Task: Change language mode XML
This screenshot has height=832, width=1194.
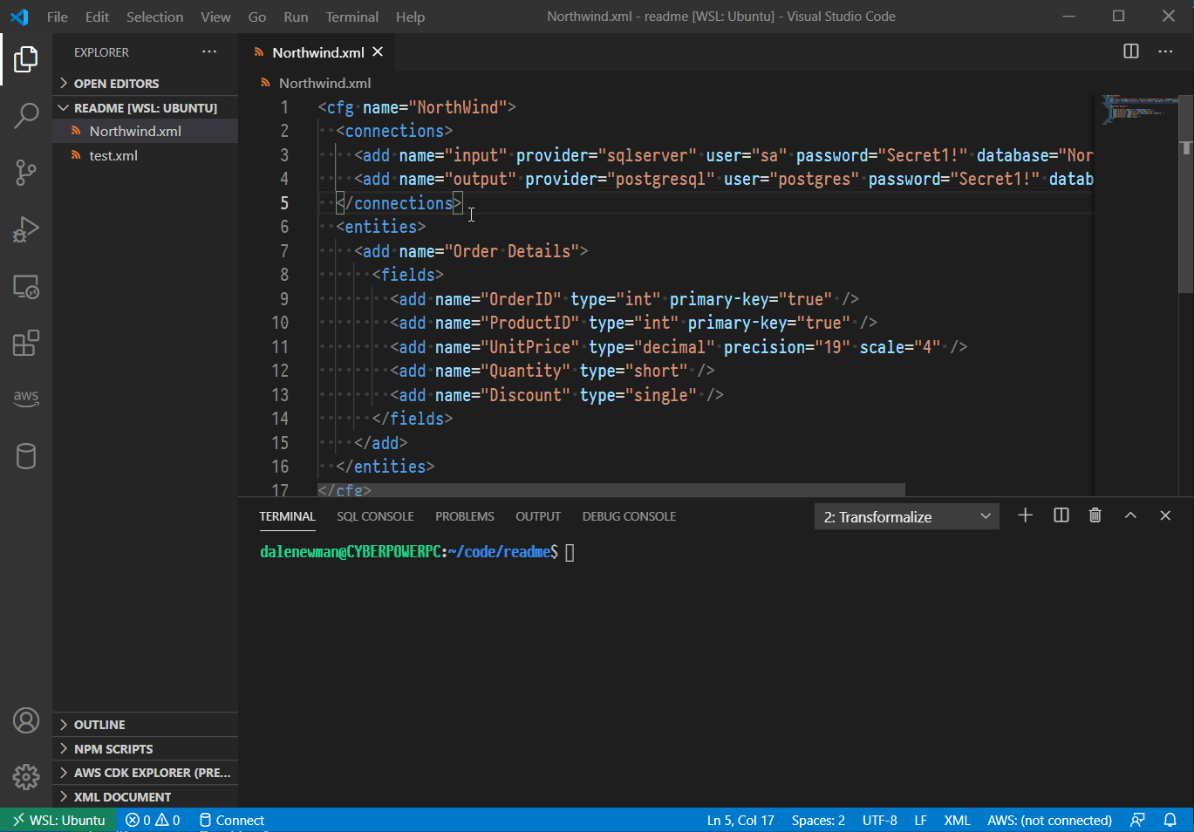Action: [x=957, y=820]
